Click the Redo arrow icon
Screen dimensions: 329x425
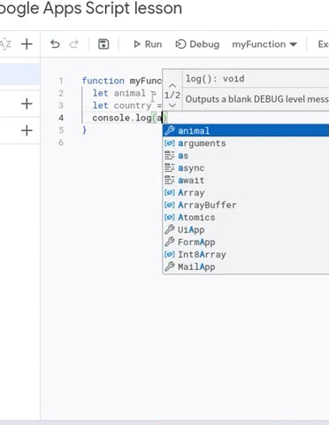(74, 44)
